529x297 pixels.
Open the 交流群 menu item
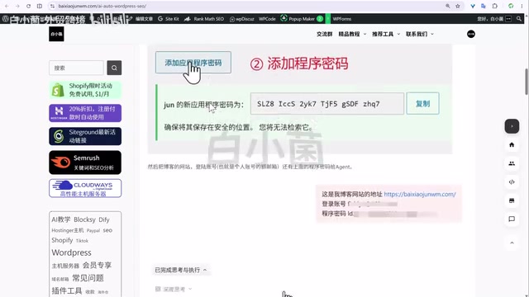tap(325, 34)
